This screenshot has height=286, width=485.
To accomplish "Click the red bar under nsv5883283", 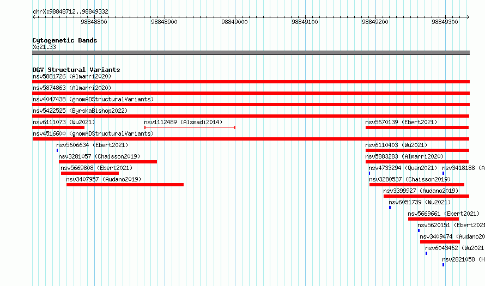I will 417,162.
